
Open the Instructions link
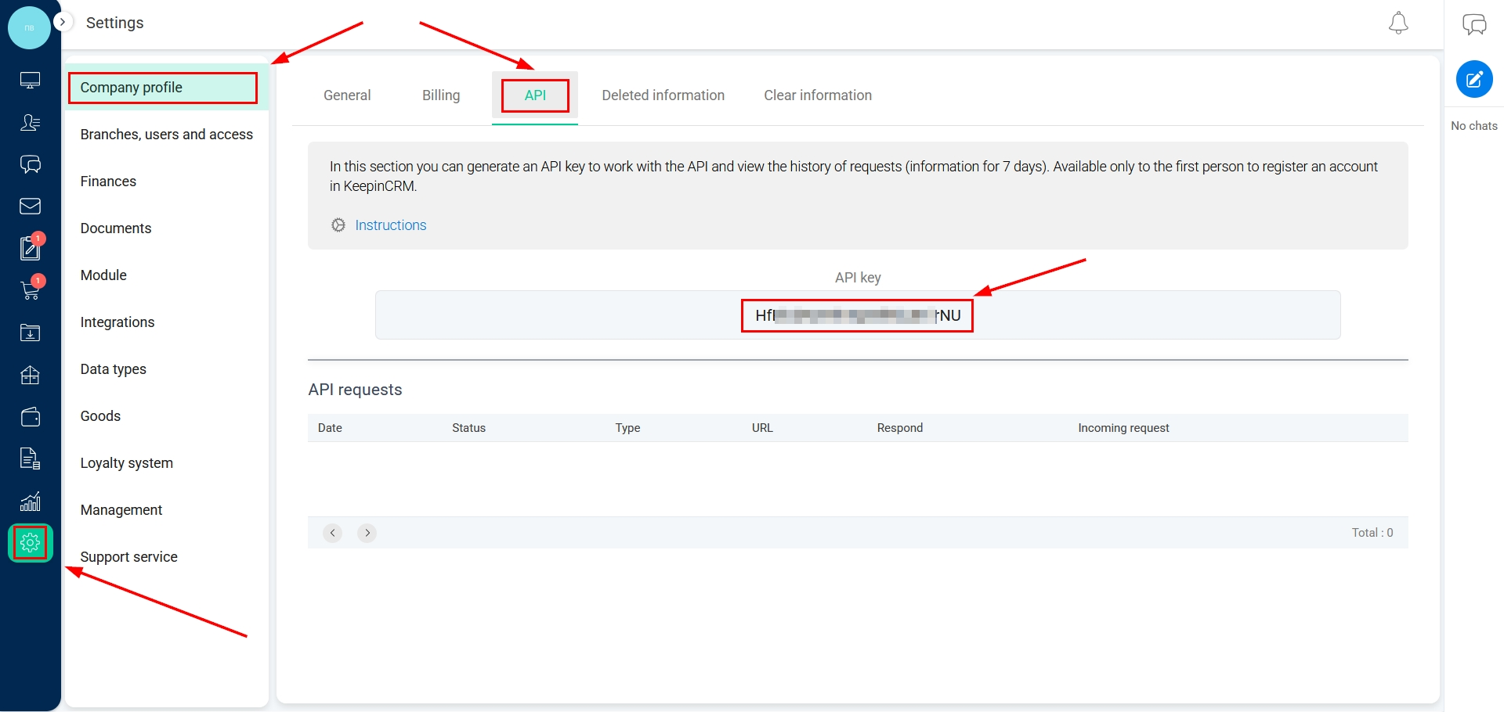tap(390, 225)
